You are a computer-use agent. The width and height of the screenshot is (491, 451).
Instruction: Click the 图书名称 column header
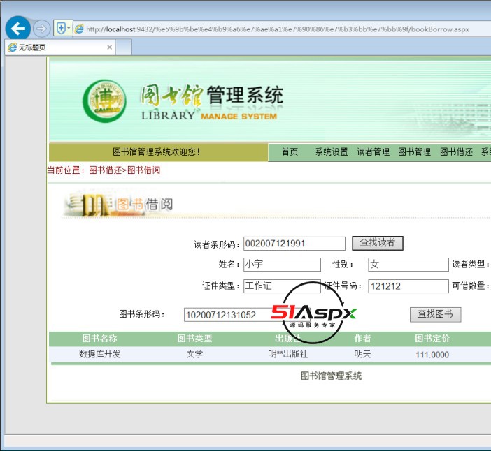point(99,338)
